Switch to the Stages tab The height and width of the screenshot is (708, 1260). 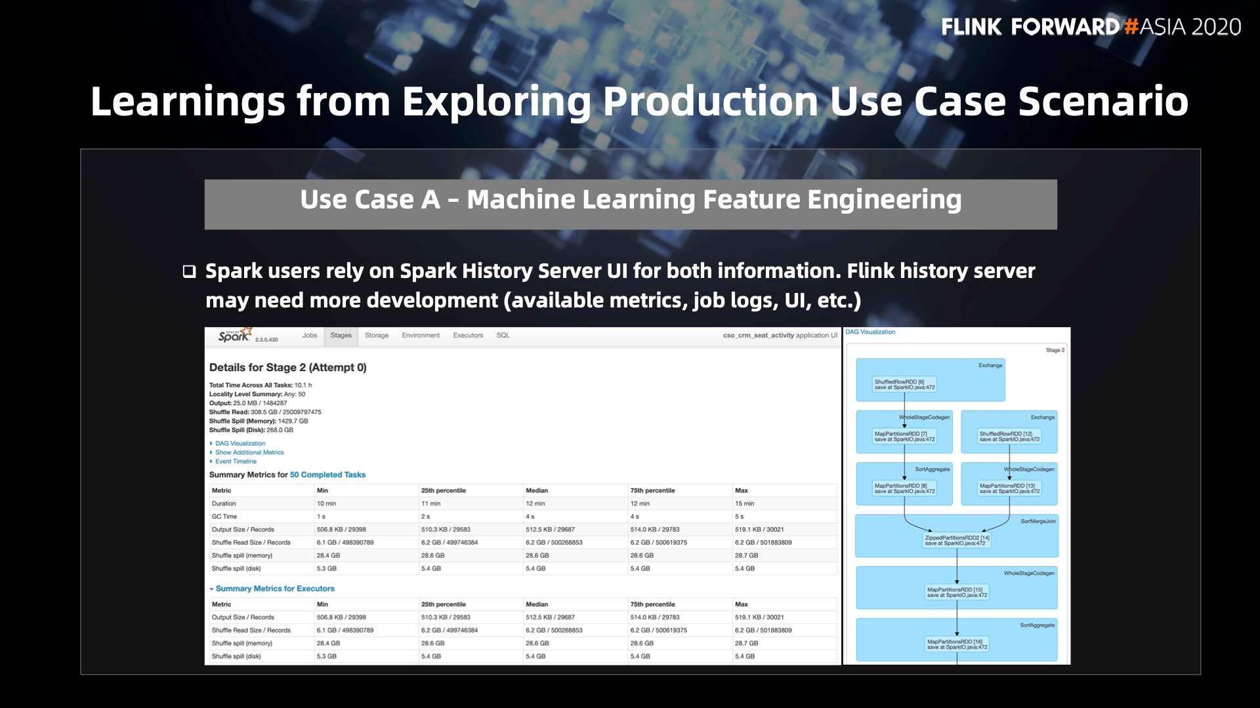[x=341, y=336]
